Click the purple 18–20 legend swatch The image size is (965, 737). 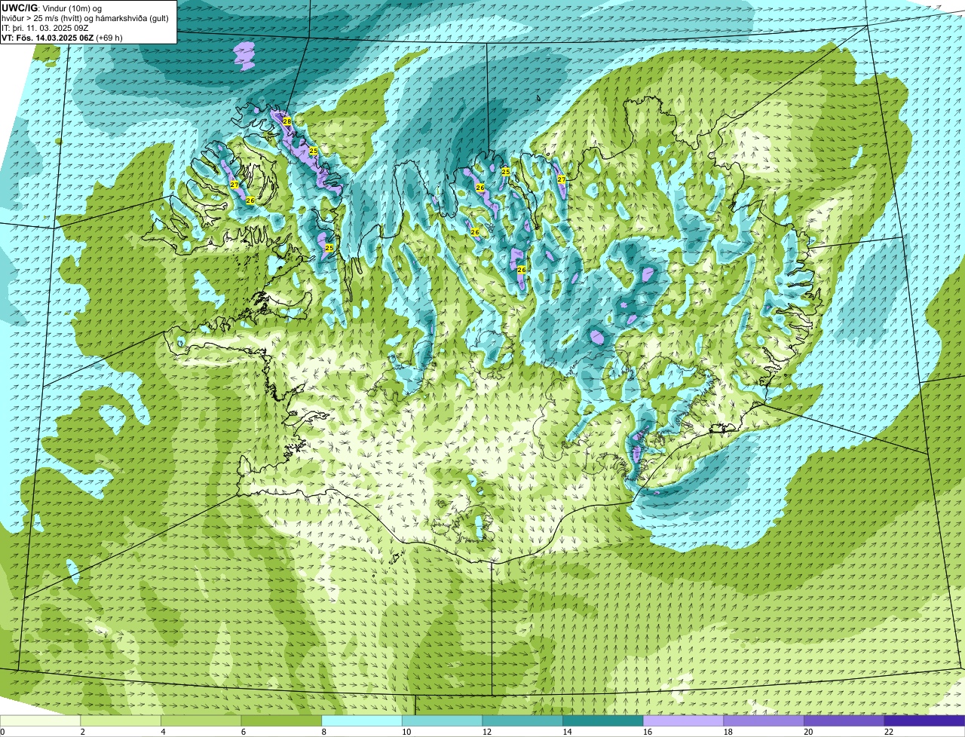pos(764,720)
